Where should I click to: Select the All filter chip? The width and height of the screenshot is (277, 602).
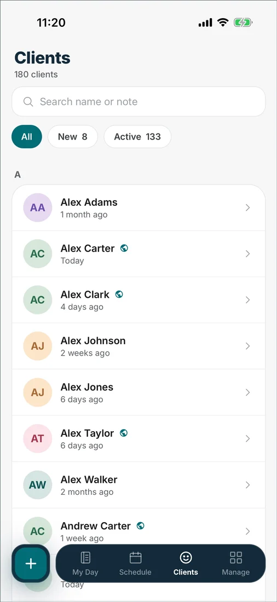tap(26, 137)
